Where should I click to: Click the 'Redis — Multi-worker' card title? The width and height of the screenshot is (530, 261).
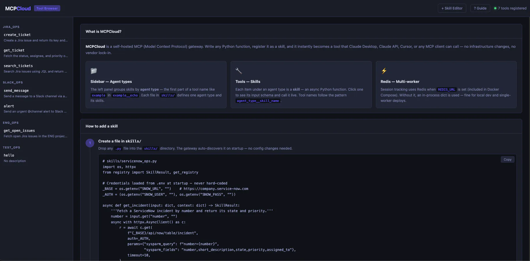coord(400,82)
